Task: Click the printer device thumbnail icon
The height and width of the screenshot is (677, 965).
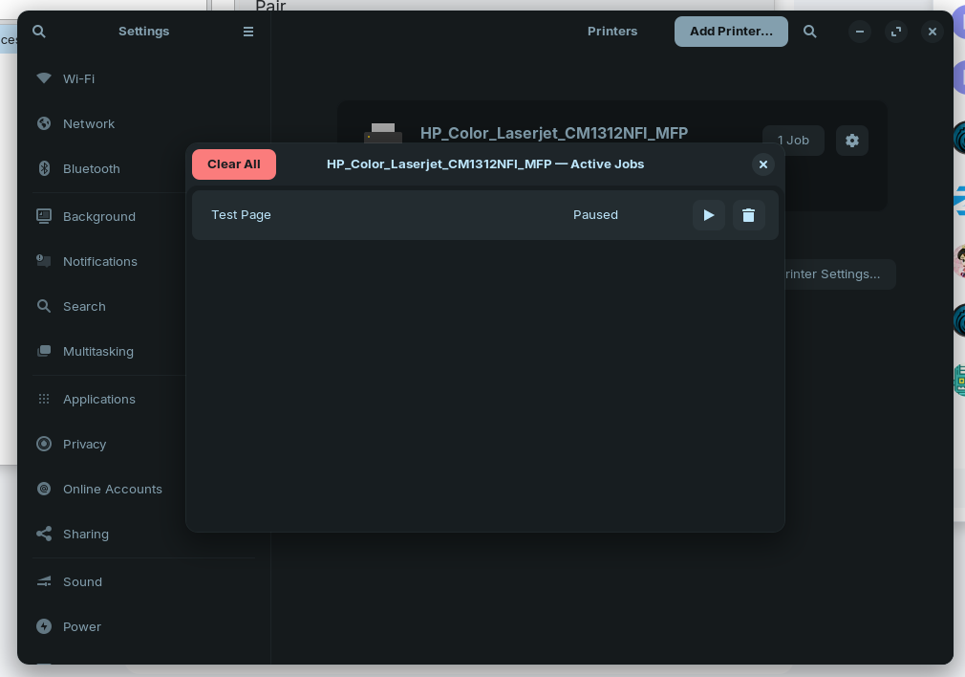Action: click(x=383, y=133)
